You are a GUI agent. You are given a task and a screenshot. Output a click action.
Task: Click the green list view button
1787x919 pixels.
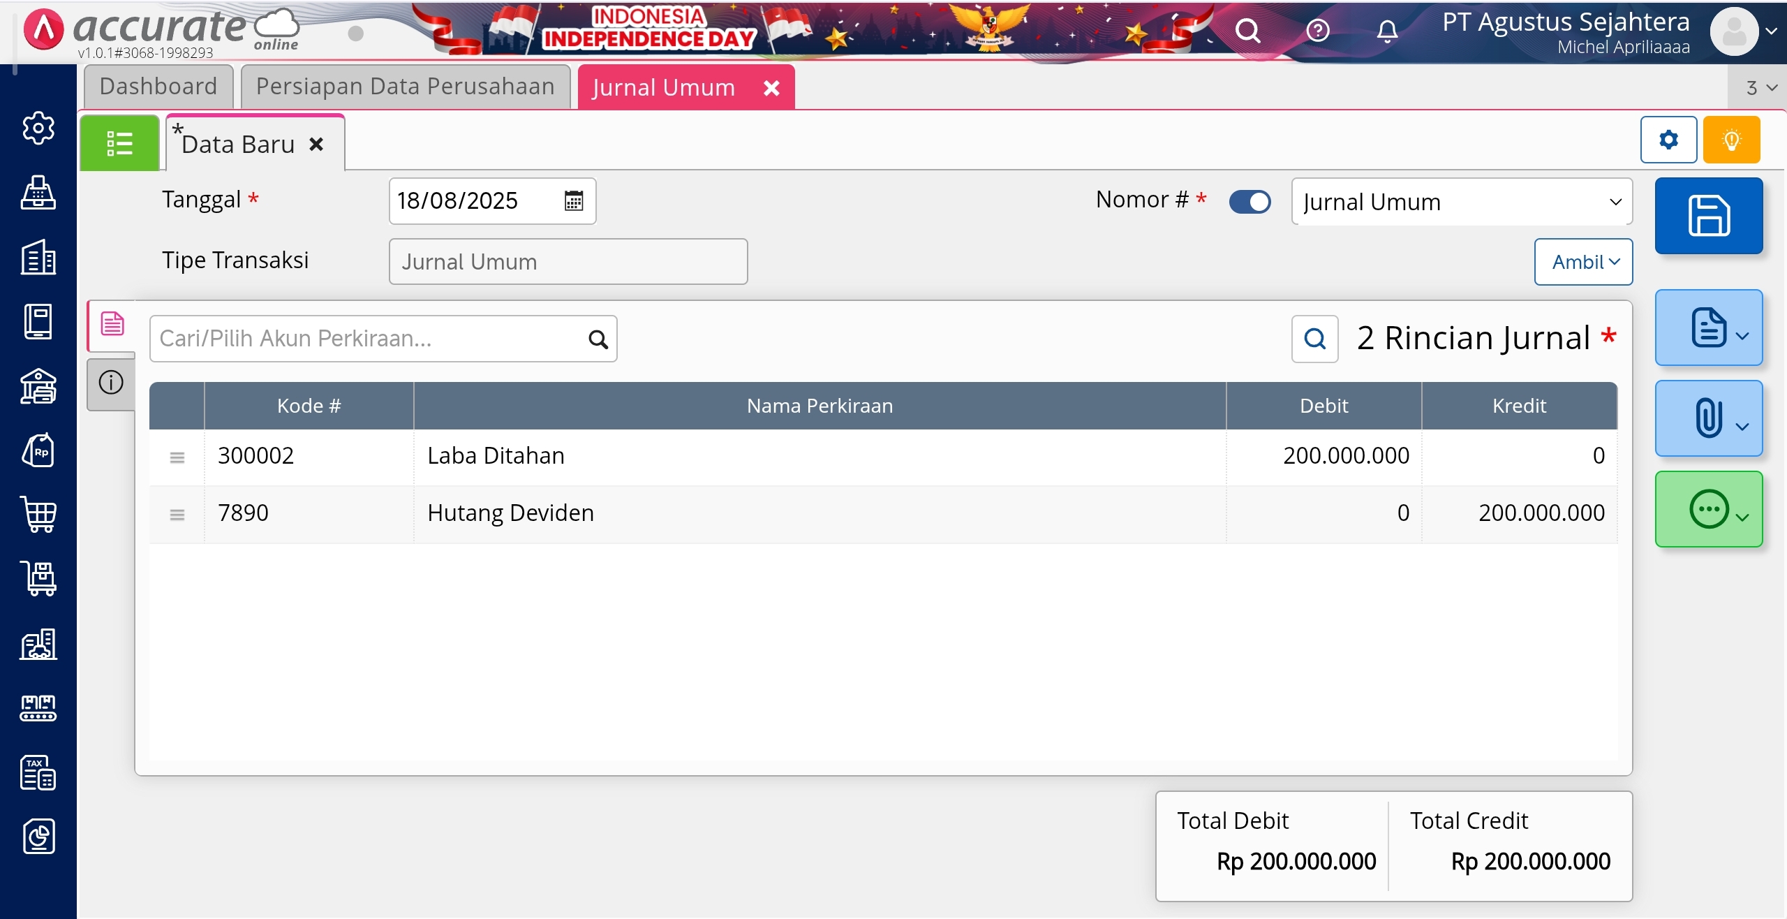click(119, 143)
